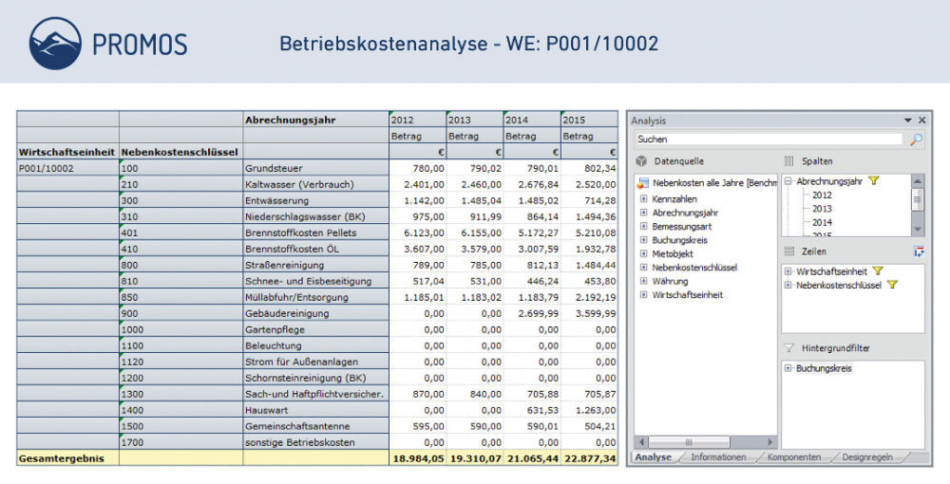Click the swap axes icon next to Zeilen
Image resolution: width=950 pixels, height=484 pixels.
(x=918, y=251)
